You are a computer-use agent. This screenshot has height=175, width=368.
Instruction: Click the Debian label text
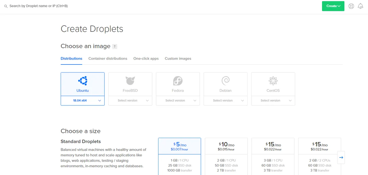(x=225, y=91)
